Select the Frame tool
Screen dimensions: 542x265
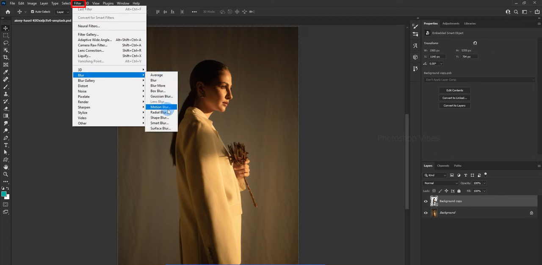pos(6,65)
